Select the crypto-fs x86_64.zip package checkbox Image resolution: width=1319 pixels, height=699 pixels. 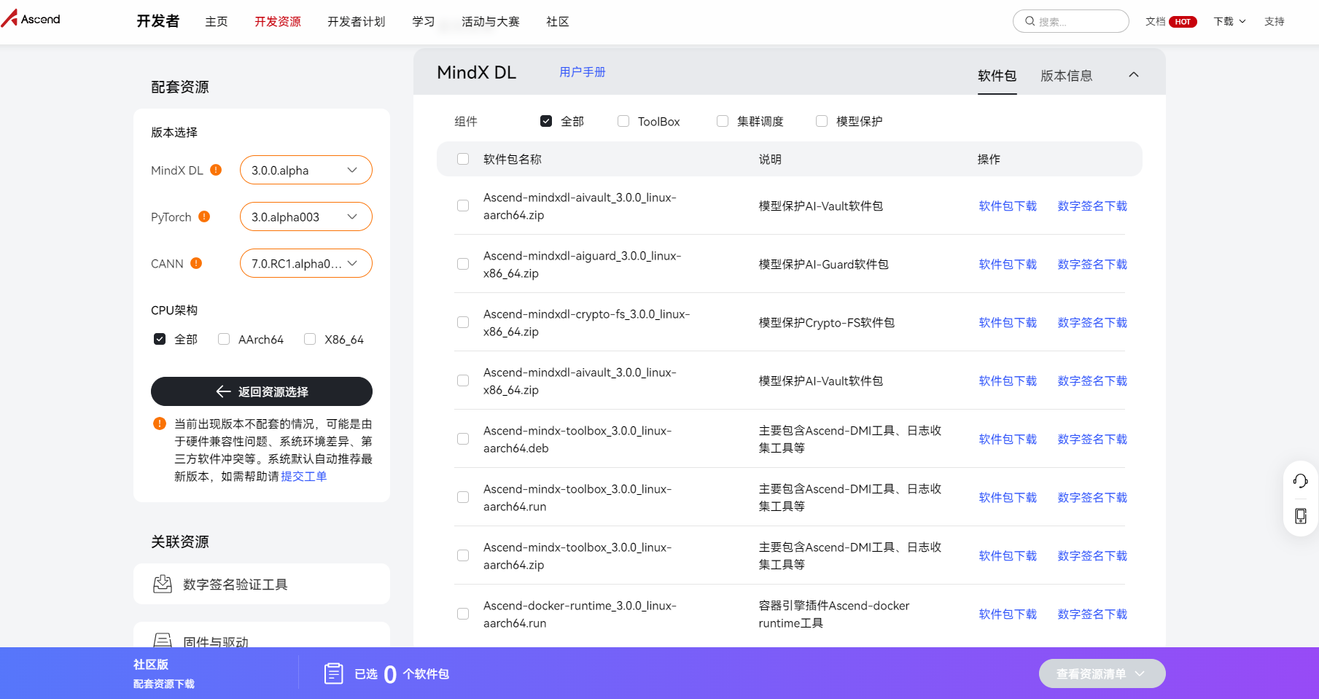coord(463,322)
